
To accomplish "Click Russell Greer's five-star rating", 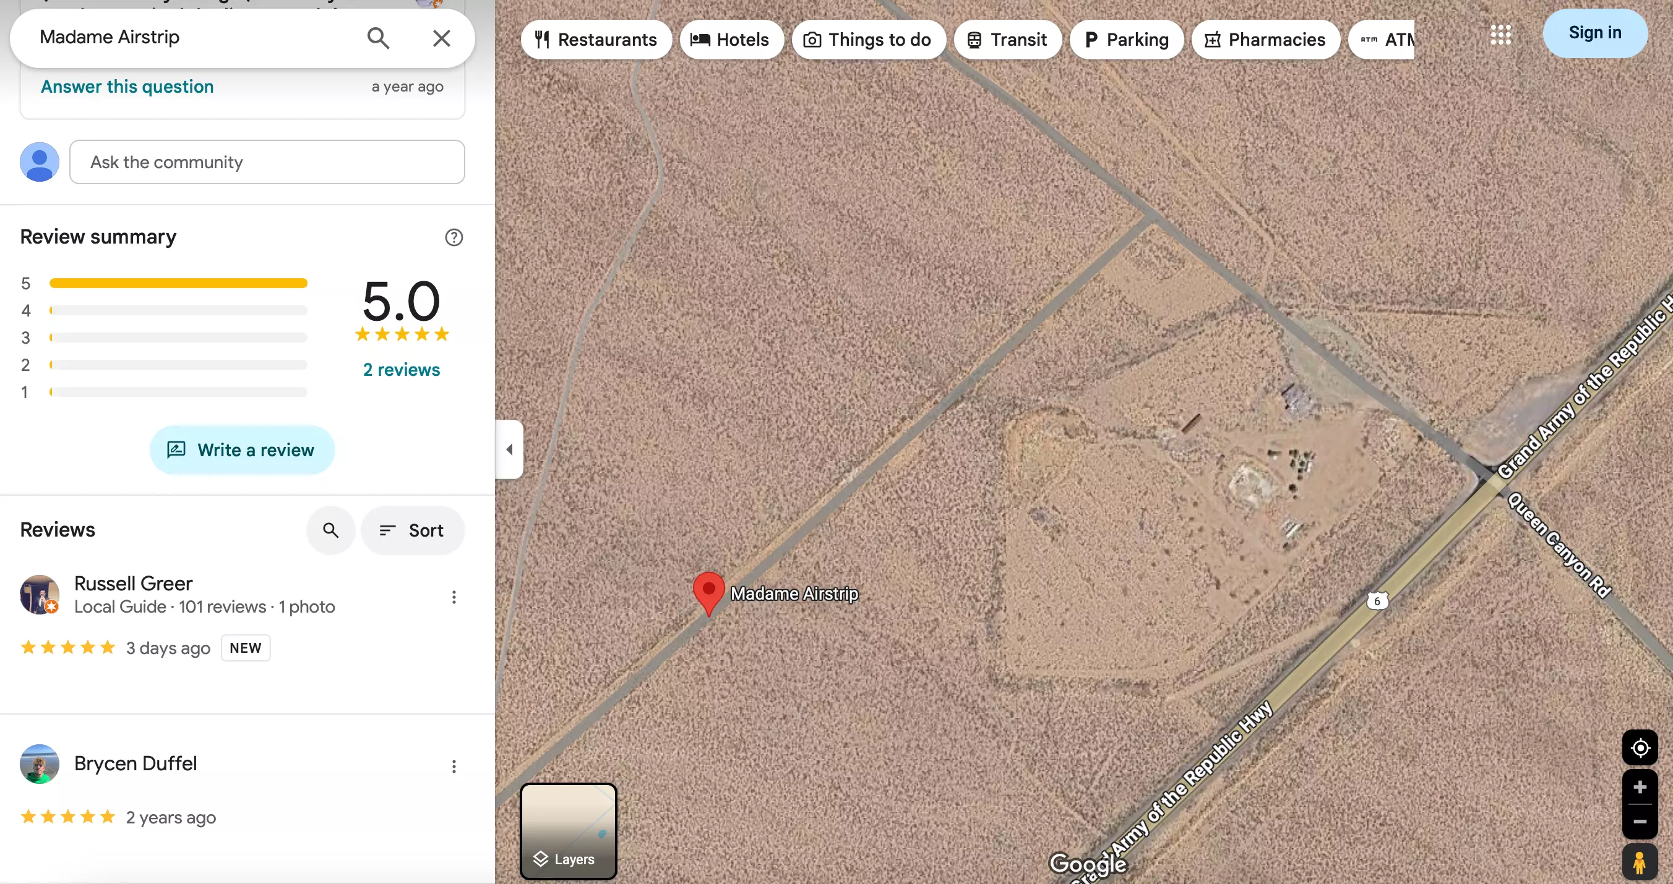I will tap(68, 648).
